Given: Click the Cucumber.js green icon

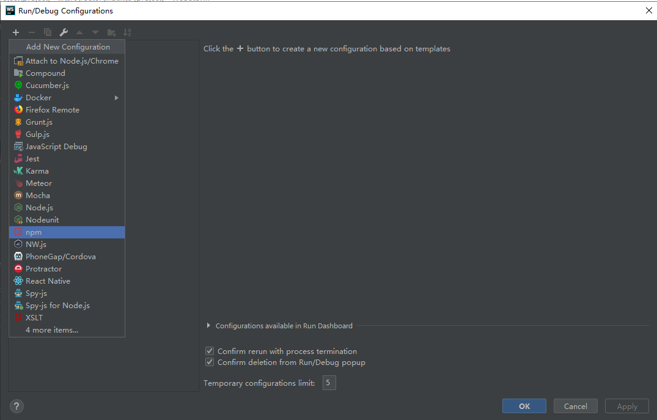Looking at the screenshot, I should (18, 85).
